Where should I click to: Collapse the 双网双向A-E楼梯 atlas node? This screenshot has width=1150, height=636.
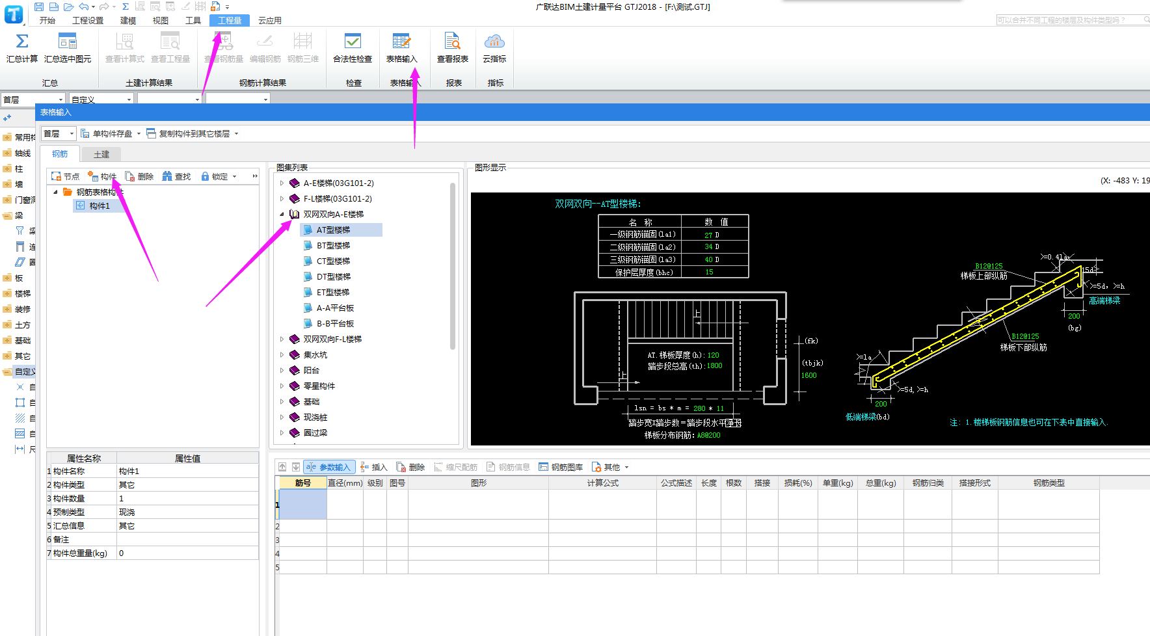pos(282,215)
